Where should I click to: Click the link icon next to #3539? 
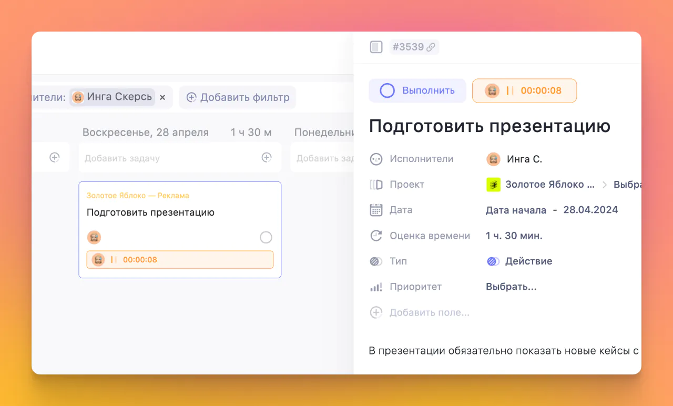point(432,47)
